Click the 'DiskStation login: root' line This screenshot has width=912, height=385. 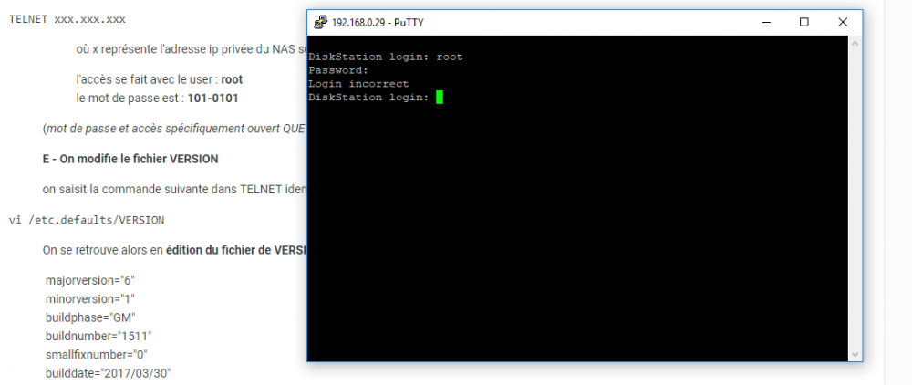[x=386, y=57]
